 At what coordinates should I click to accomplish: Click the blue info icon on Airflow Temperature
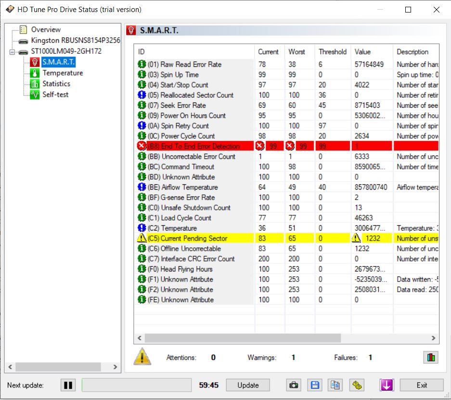[x=142, y=187]
